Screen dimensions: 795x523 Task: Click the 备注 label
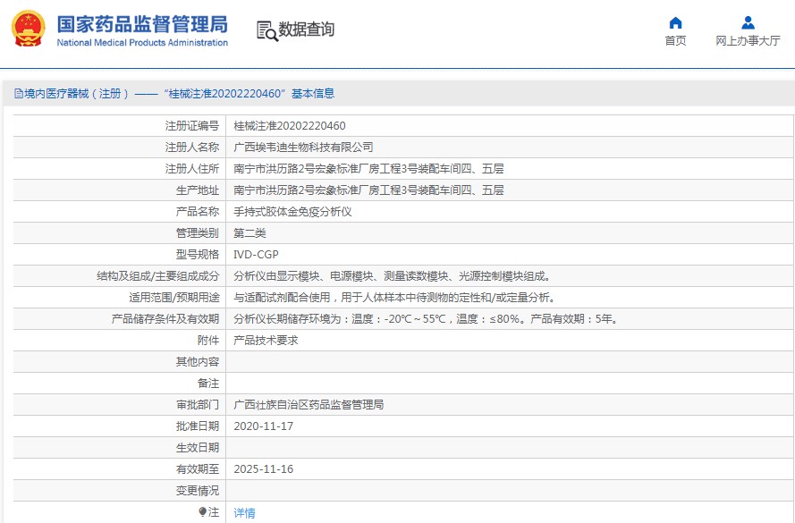(x=208, y=384)
